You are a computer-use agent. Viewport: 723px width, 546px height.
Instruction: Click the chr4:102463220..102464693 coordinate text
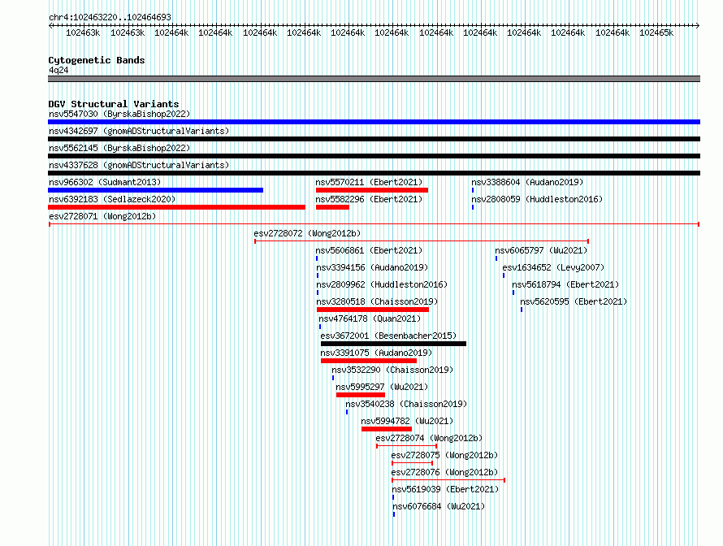pyautogui.click(x=110, y=17)
